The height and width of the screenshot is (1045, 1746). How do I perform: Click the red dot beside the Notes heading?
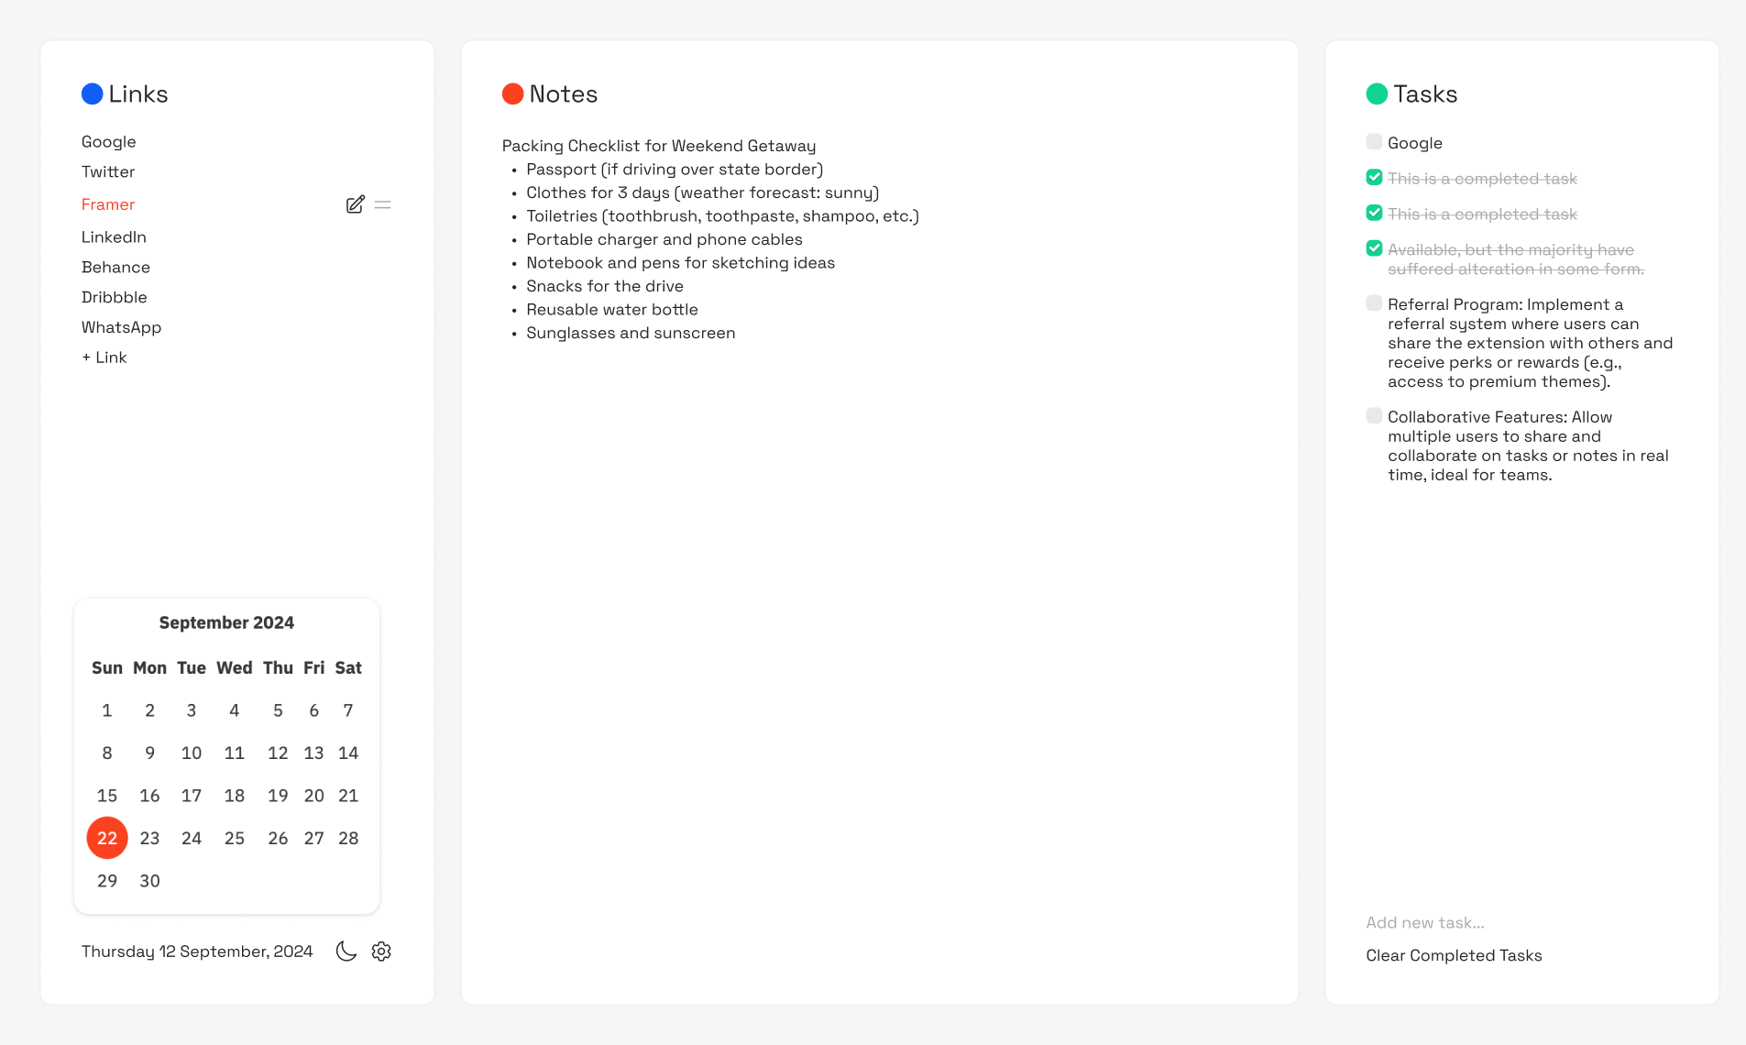point(513,93)
